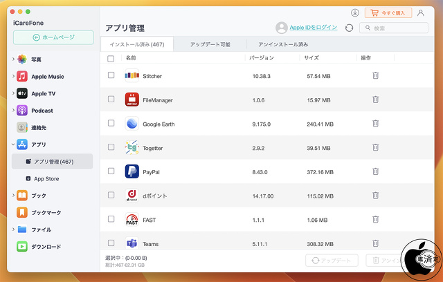Click Togetter version 2.9.2
This screenshot has height=282, width=443.
(258, 148)
